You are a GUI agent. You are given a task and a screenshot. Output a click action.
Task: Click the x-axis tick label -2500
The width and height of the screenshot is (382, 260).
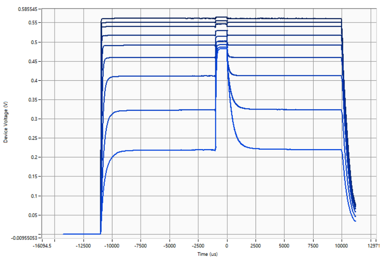tap(198, 246)
